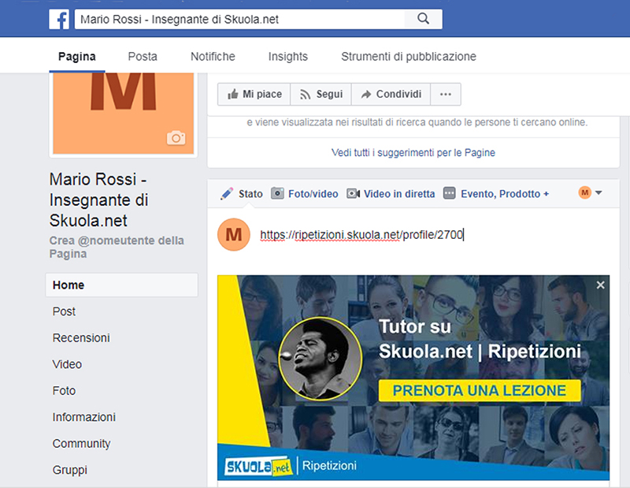Screen dimensions: 630x488
Task: Choose Evento, Prodotto + option
Action: [x=496, y=194]
